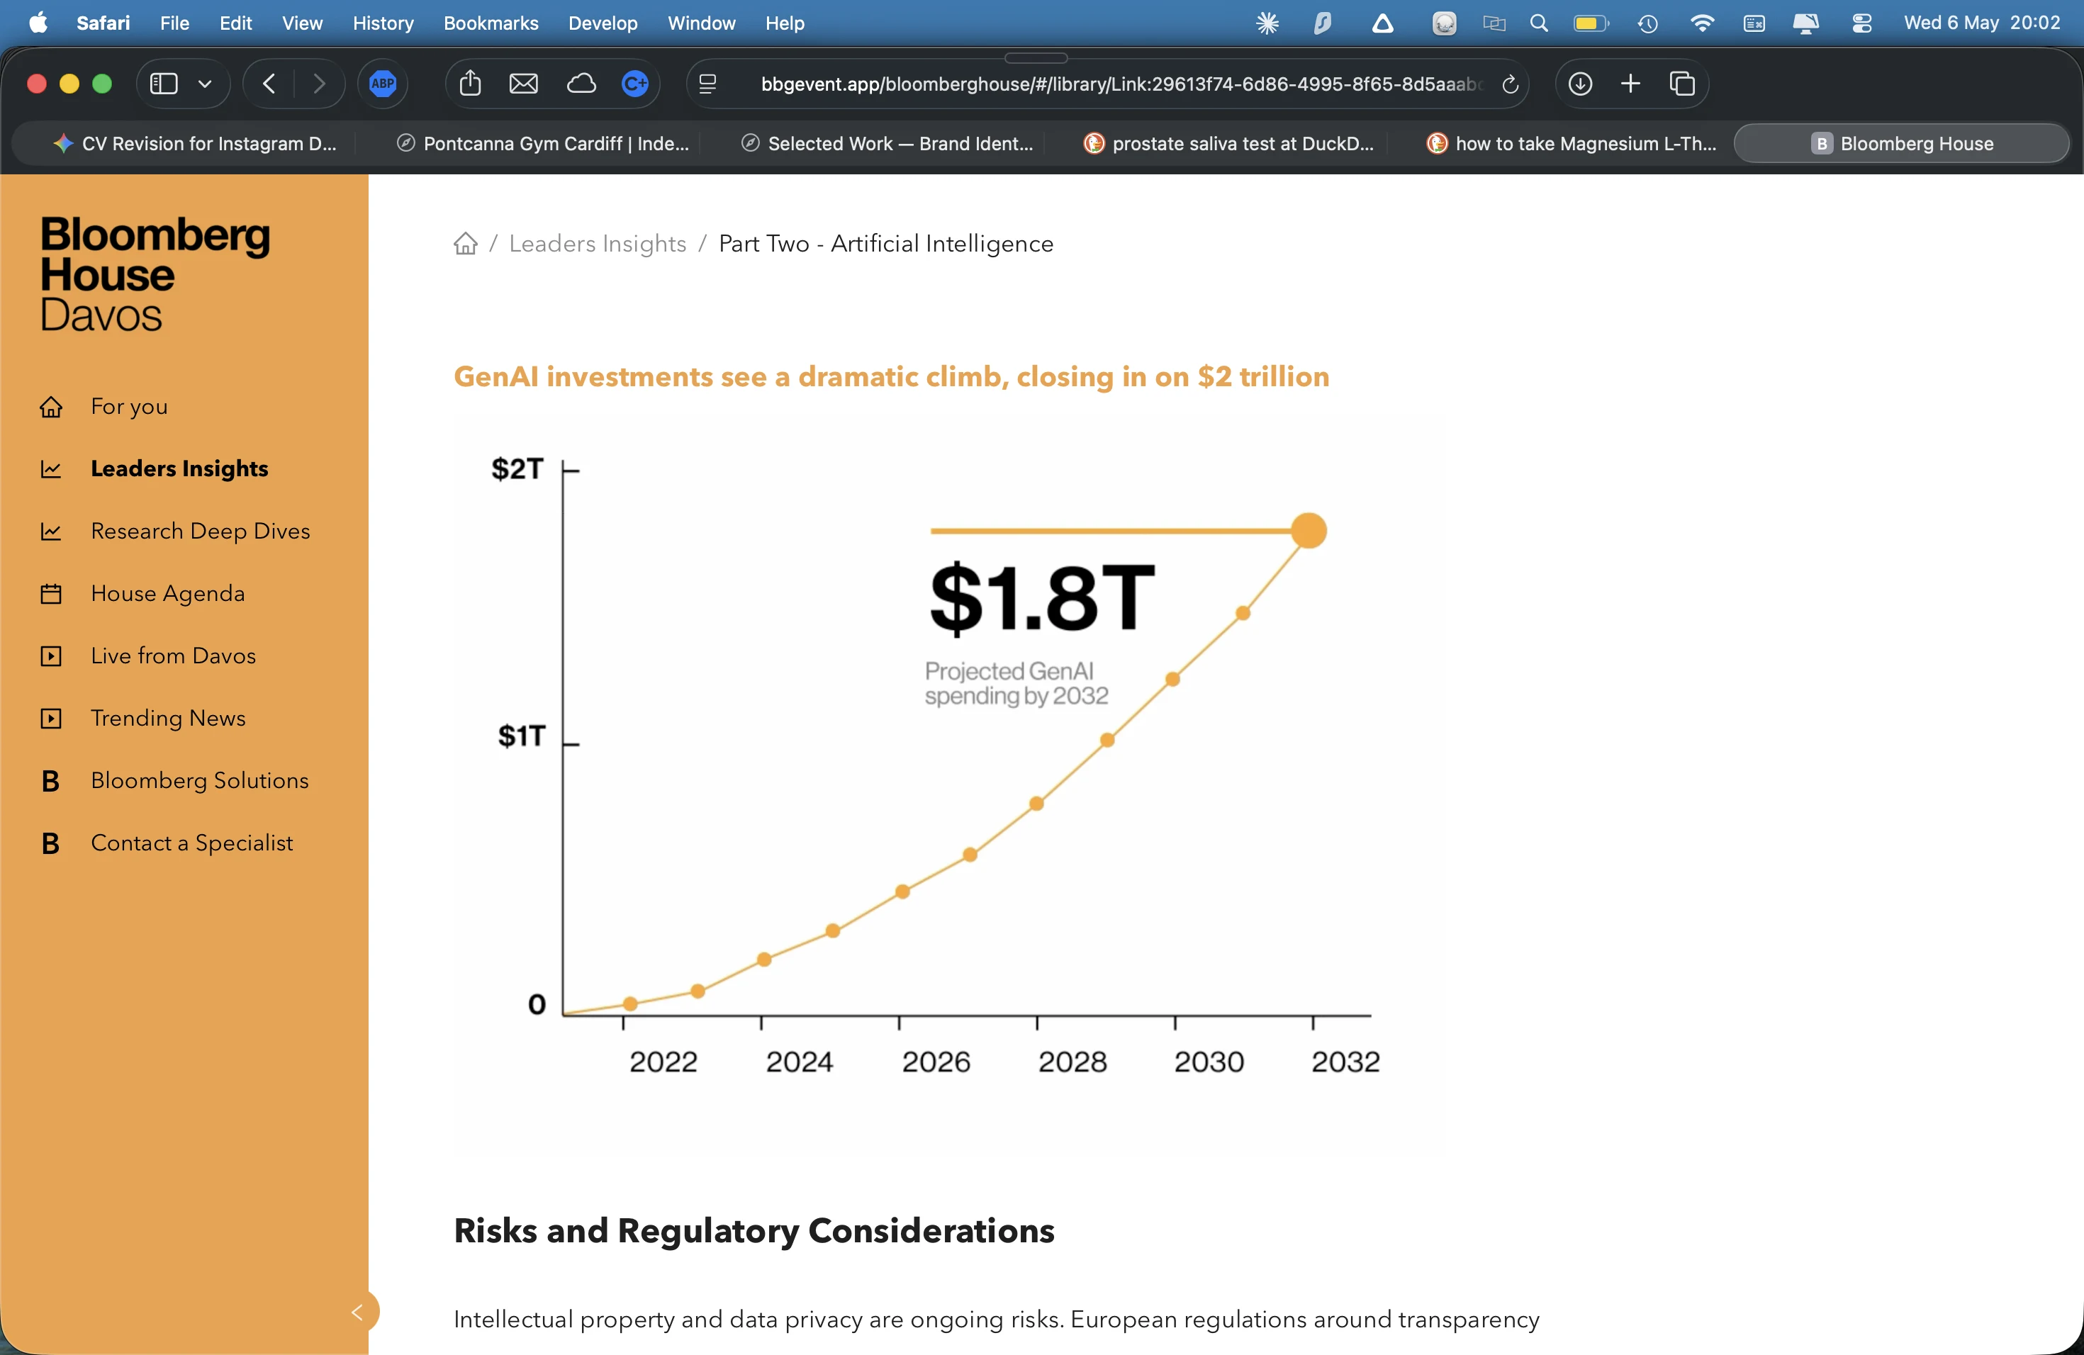Open Contact a Specialist

click(x=192, y=842)
